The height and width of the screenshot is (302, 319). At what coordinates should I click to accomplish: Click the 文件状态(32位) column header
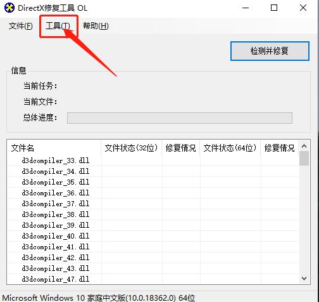click(132, 148)
